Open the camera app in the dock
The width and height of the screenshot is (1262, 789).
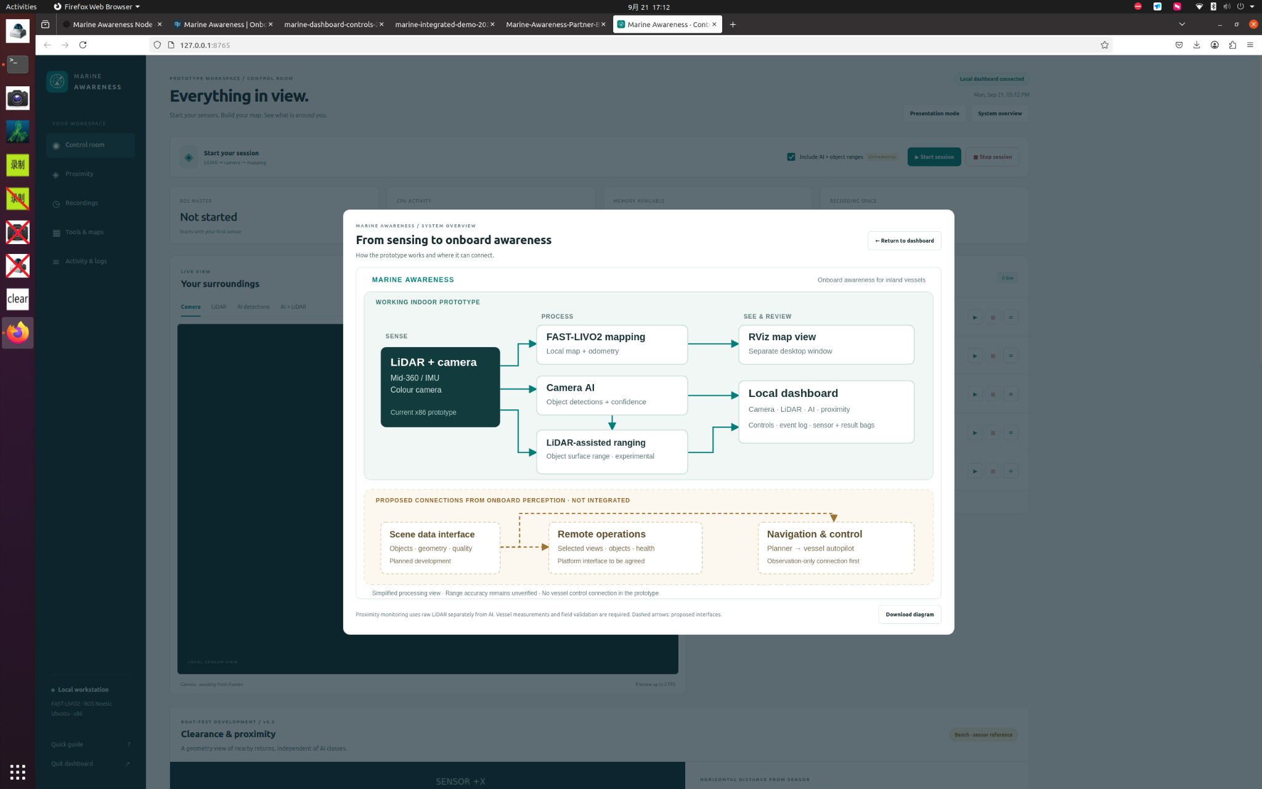point(17,98)
